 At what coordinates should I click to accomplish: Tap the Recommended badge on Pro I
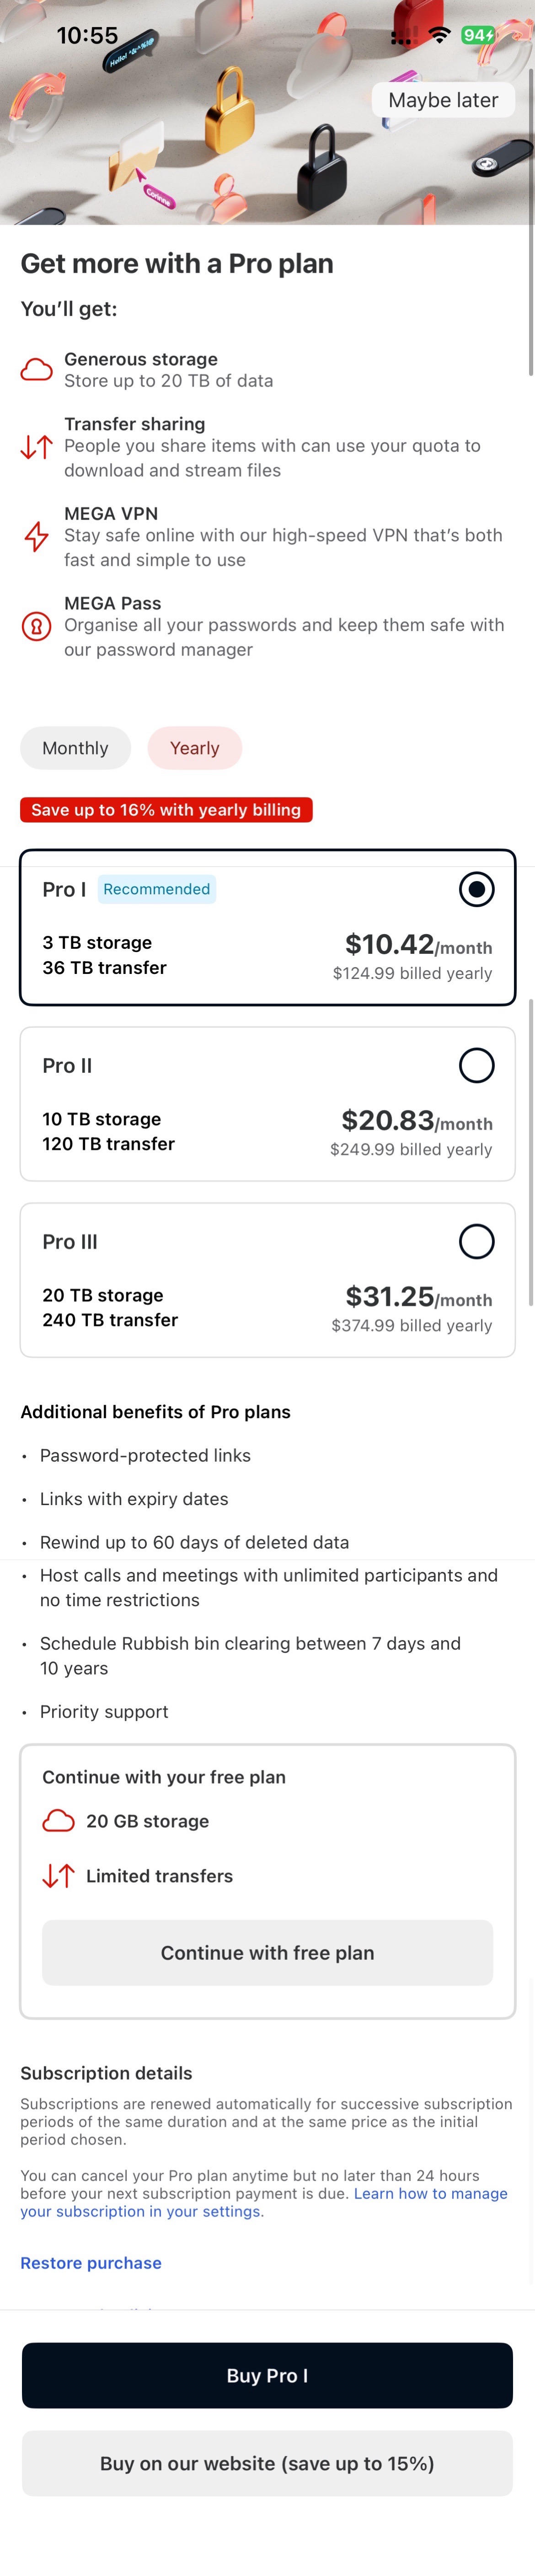(157, 889)
